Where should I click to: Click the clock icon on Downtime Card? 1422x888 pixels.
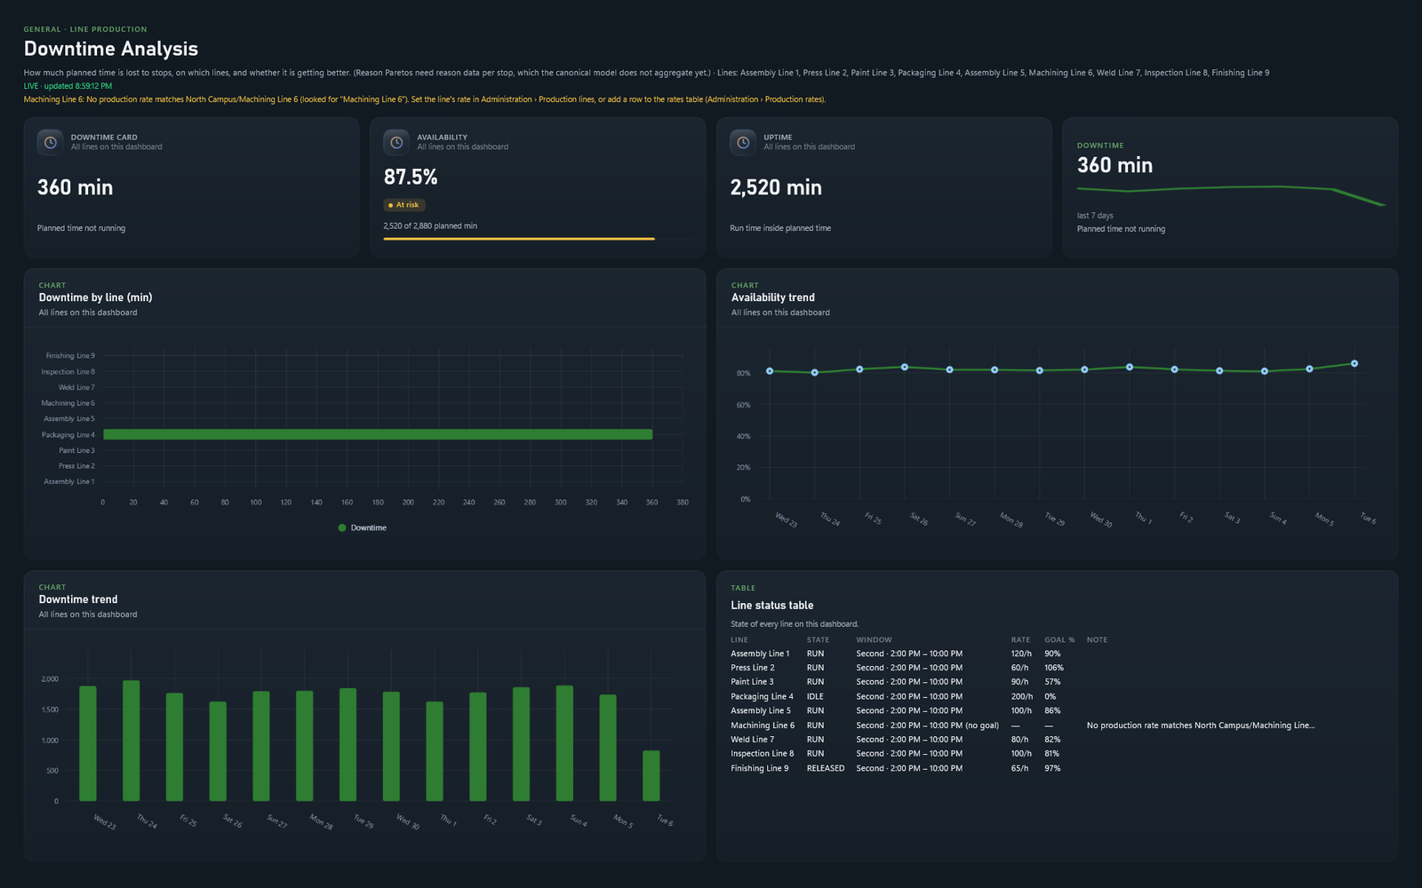(51, 142)
